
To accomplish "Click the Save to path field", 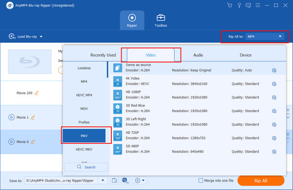I will [x=61, y=180].
